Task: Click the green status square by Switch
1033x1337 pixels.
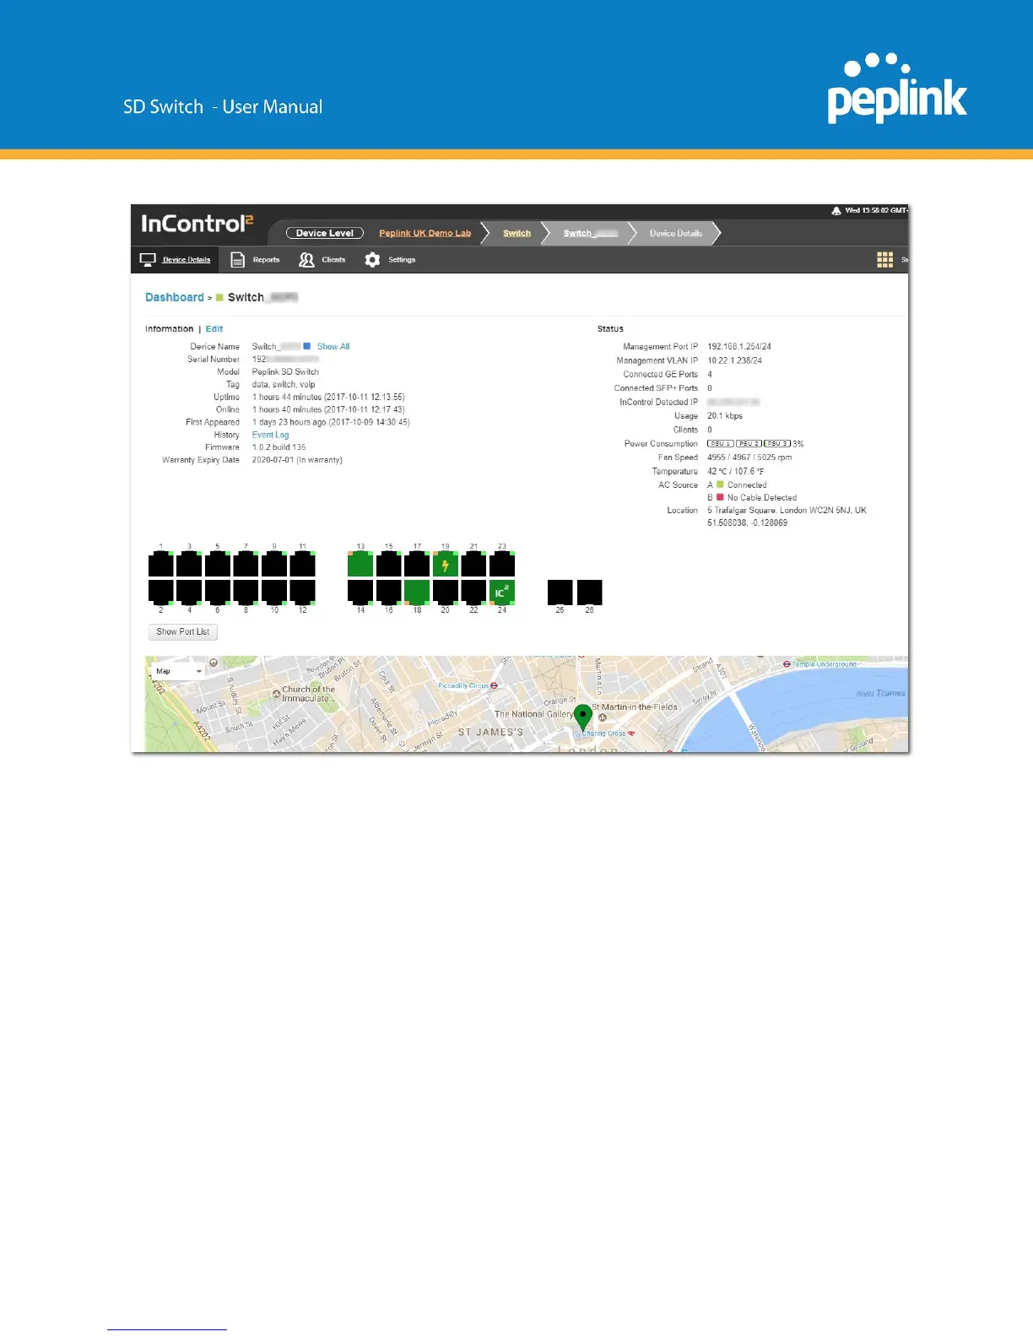Action: click(x=219, y=297)
